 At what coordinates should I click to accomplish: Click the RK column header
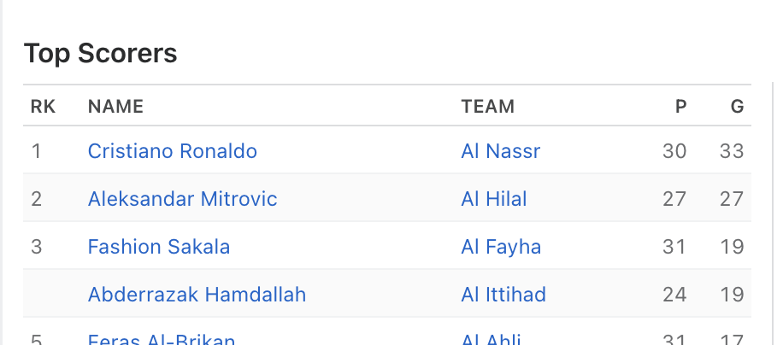click(x=43, y=107)
